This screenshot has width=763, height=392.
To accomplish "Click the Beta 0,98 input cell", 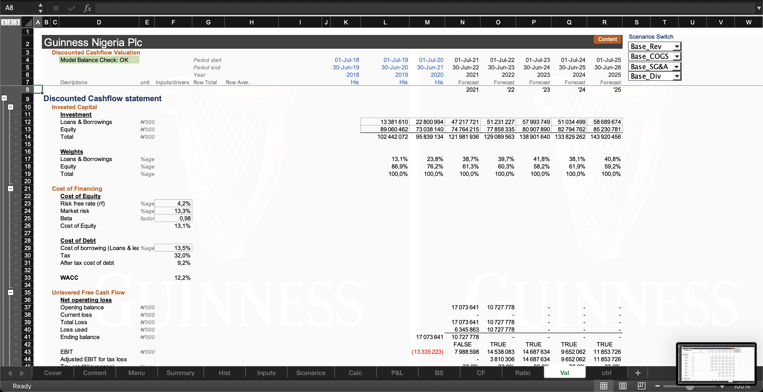I will click(173, 218).
